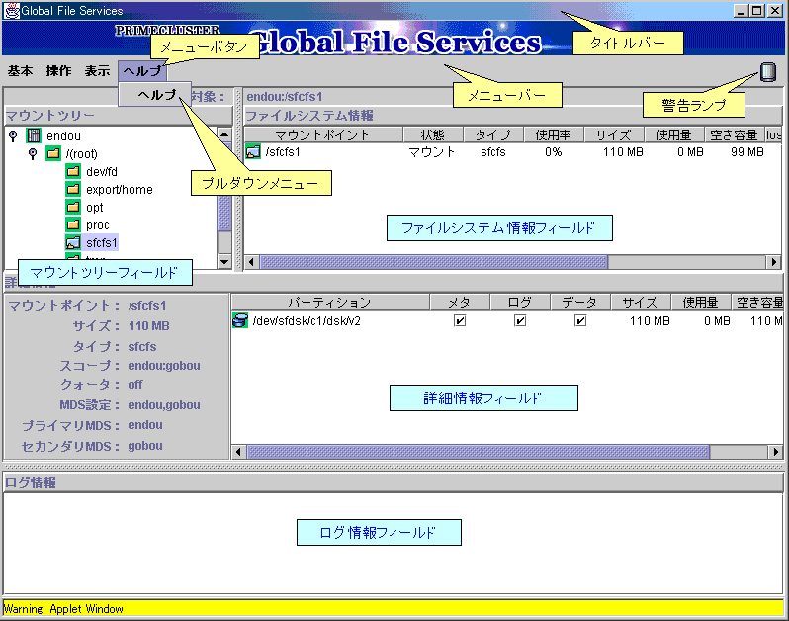Click the /dev/sfdsk/c1/dsk/v2 partition disk icon
789x621 pixels.
(240, 320)
